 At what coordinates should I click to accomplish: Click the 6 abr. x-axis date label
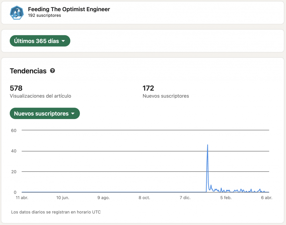point(267,198)
